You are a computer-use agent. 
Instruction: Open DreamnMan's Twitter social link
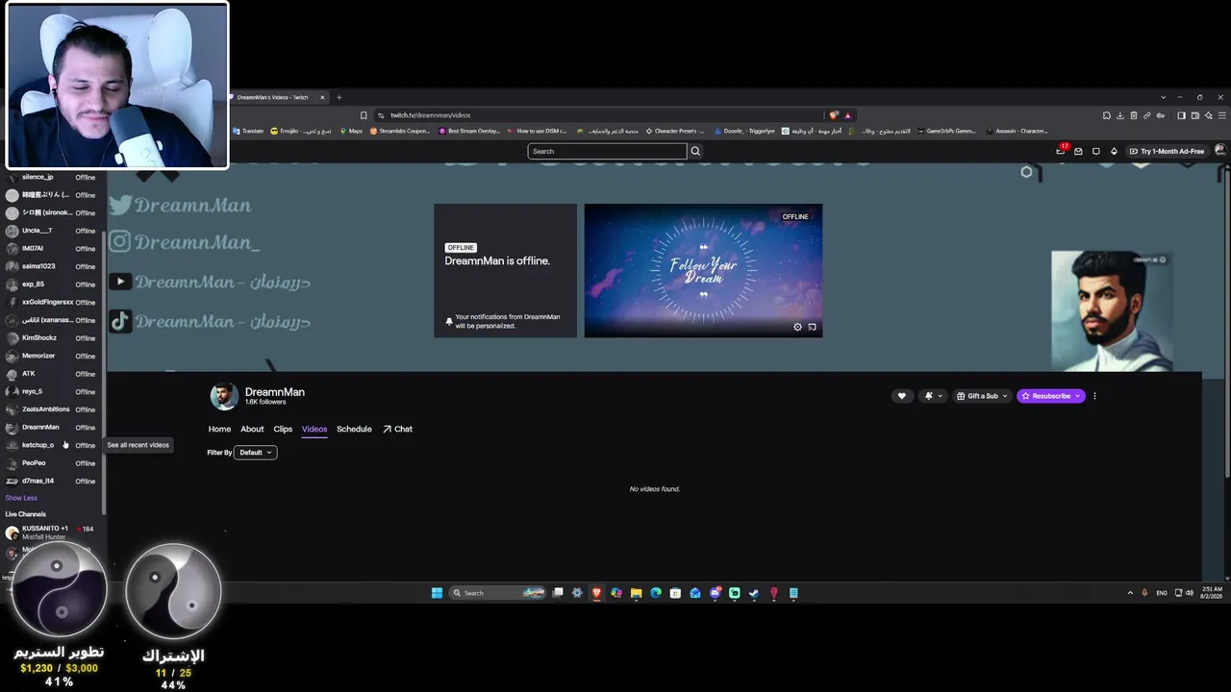181,205
